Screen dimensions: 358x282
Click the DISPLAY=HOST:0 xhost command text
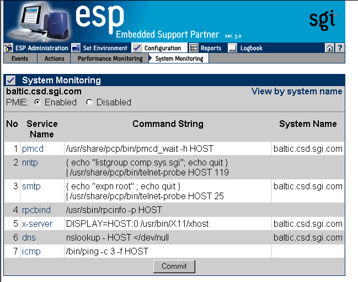click(x=137, y=224)
